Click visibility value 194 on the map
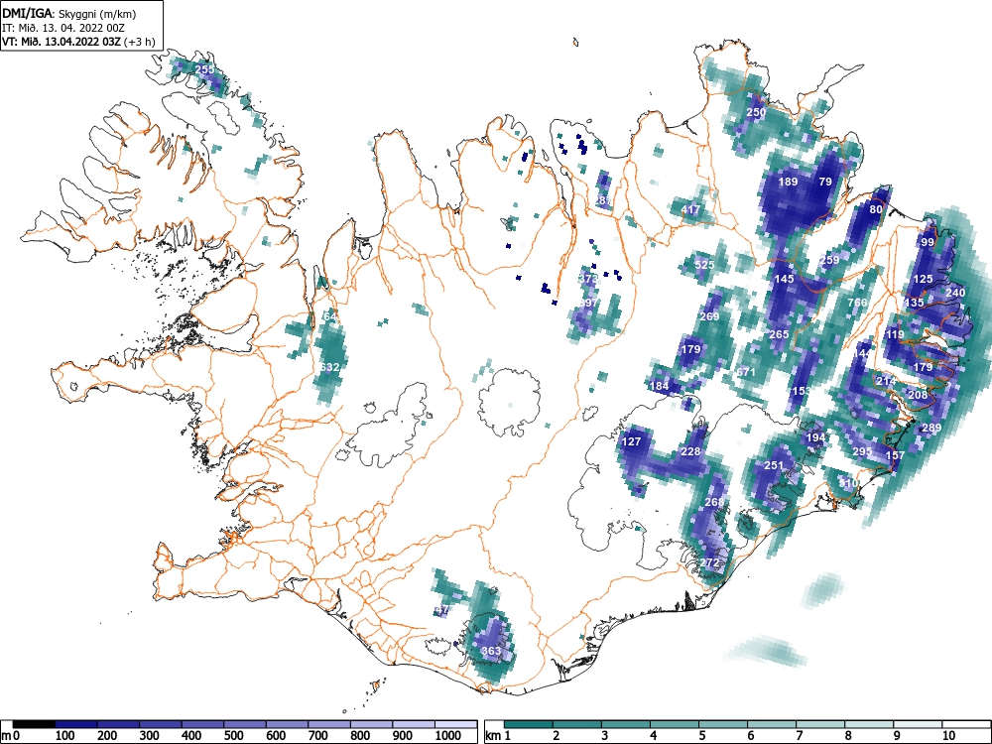Screen dimensions: 992x744 pyautogui.click(x=816, y=437)
